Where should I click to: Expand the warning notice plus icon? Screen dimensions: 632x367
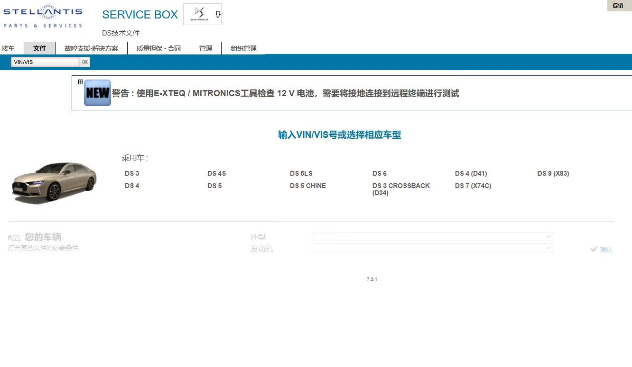pyautogui.click(x=81, y=82)
